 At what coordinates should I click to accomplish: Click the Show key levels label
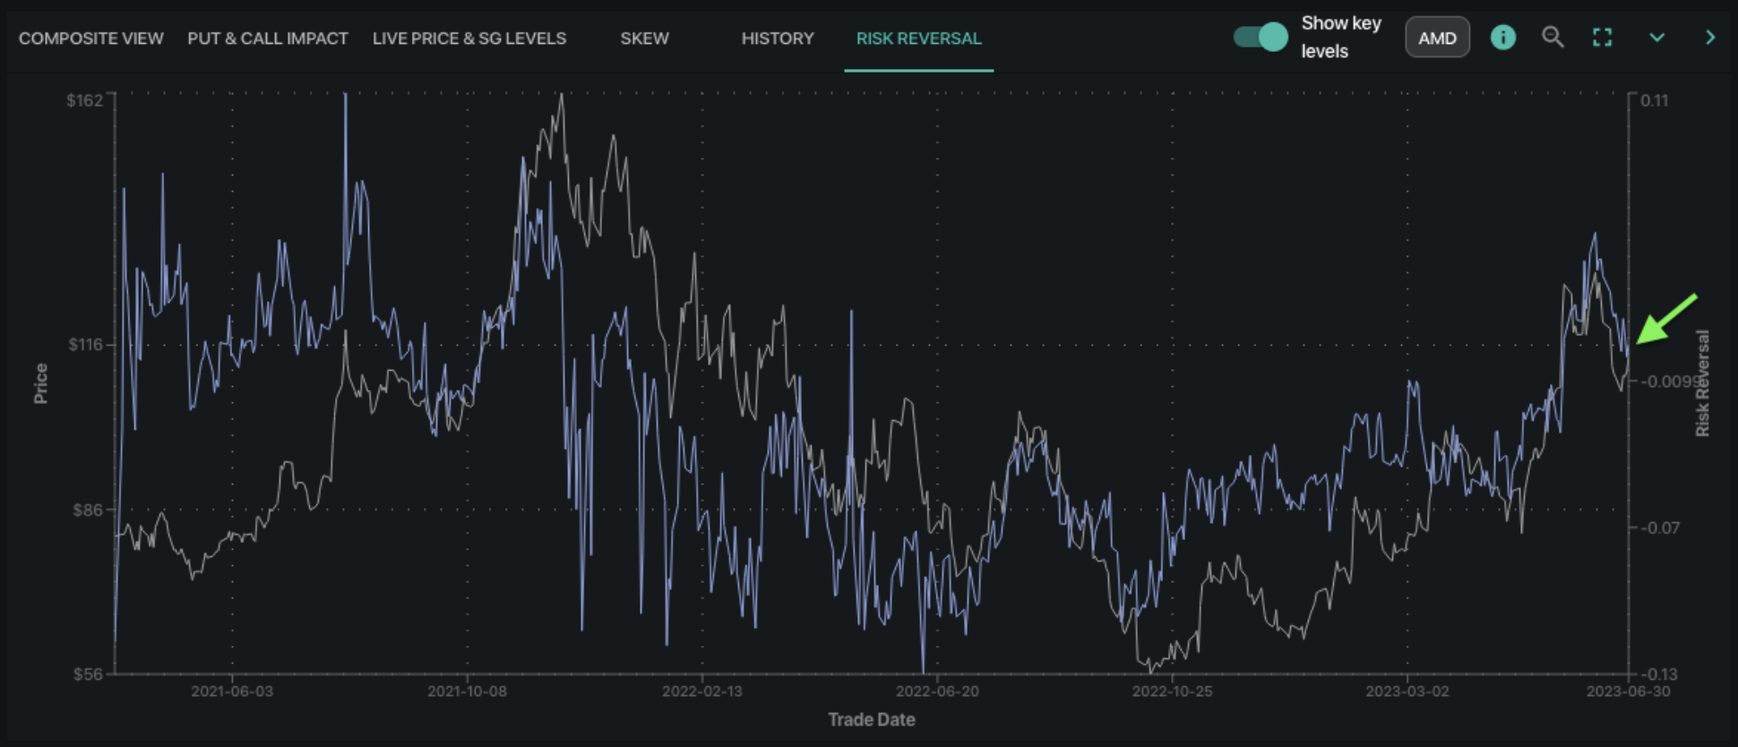(1340, 38)
